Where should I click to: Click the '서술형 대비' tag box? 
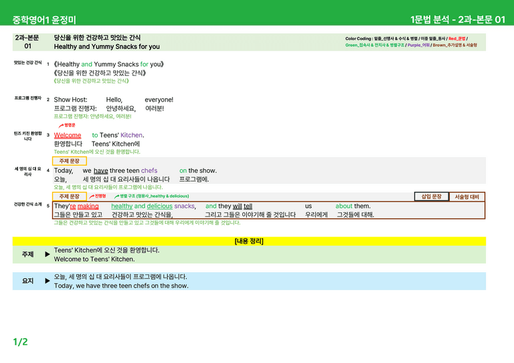click(x=466, y=197)
